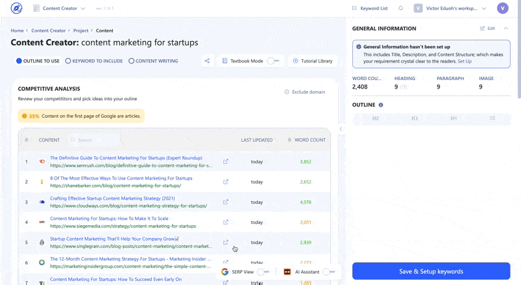
Task: Select H2 outline heading tab
Action: (x=375, y=118)
